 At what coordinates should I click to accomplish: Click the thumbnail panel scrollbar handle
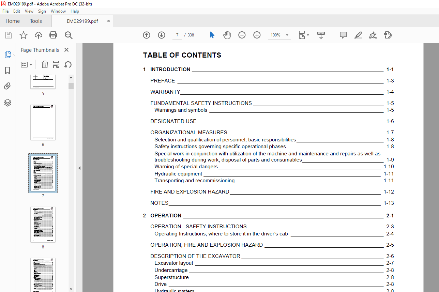(x=71, y=86)
